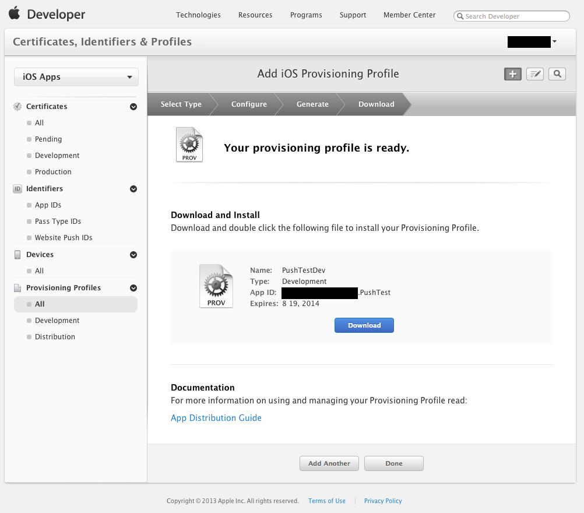Open the account dropdown arrow
Screen dimensions: 584x513
555,41
